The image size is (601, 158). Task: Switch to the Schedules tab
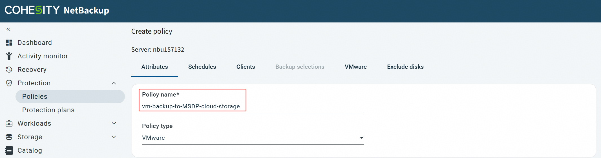[x=202, y=67]
